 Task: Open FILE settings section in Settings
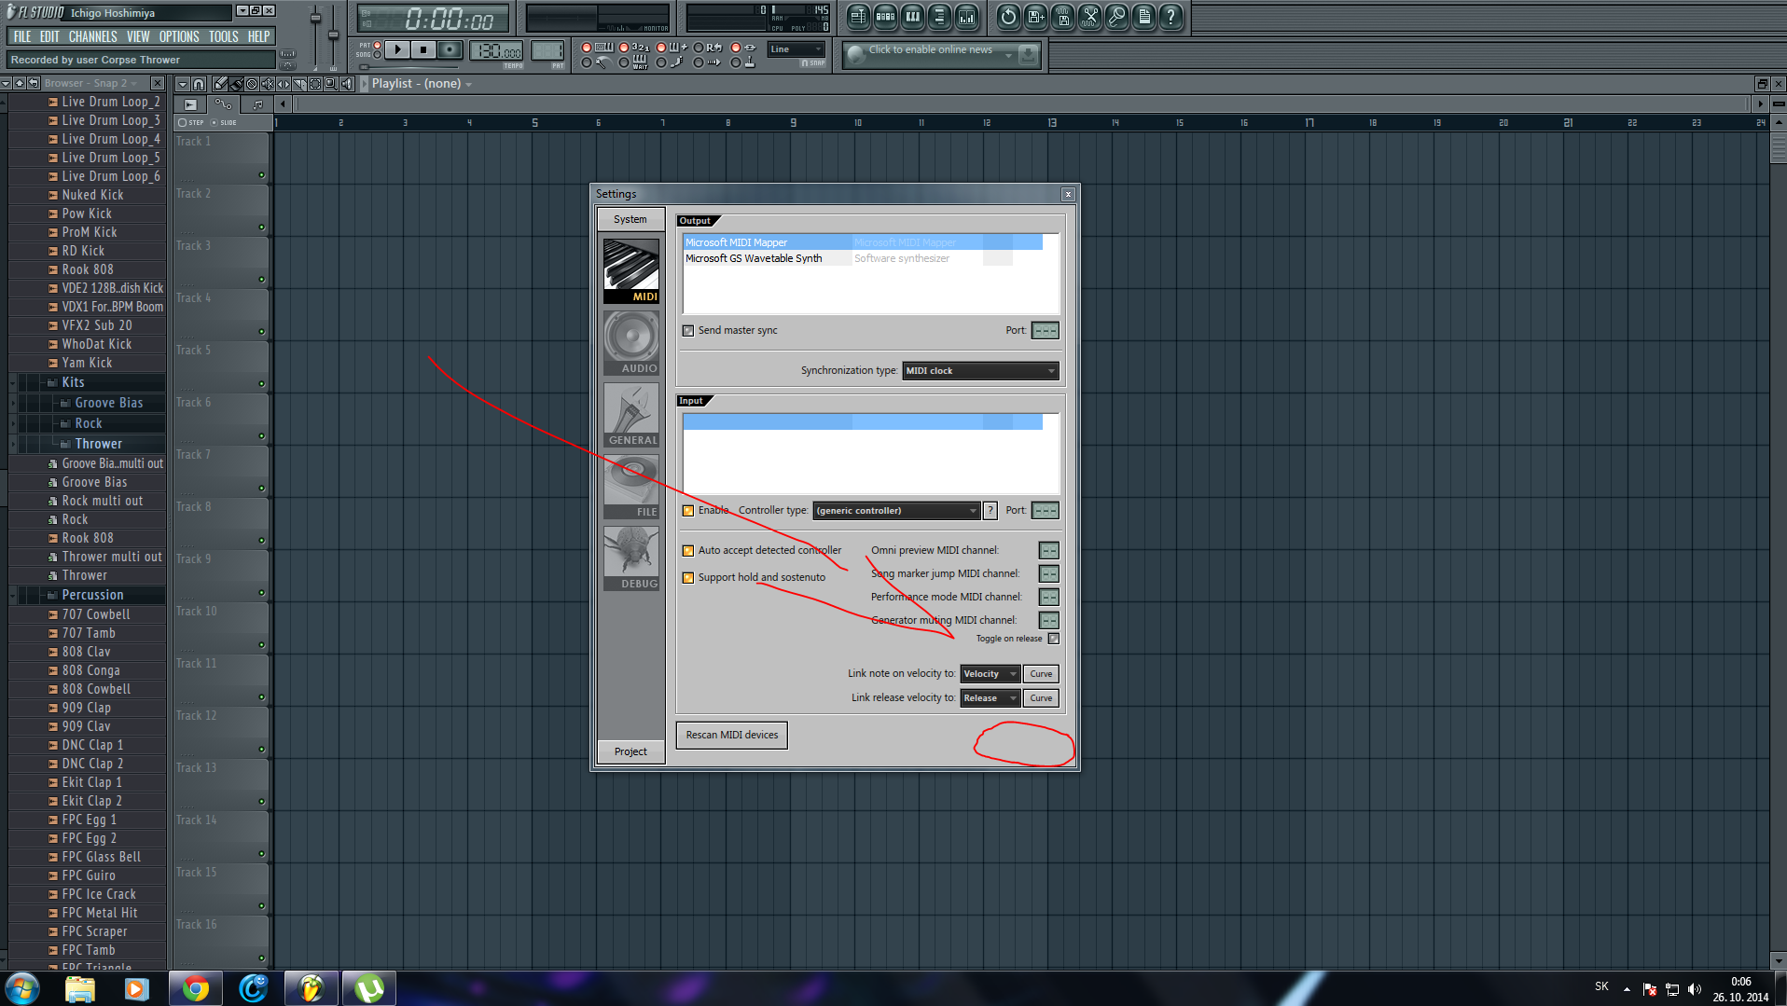coord(631,486)
